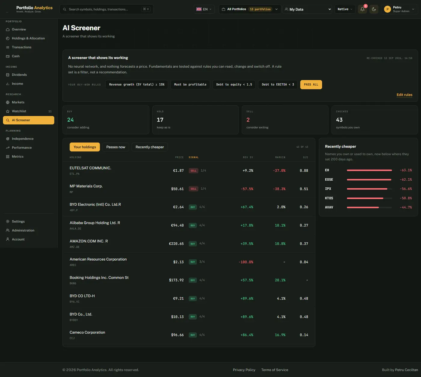Open Account via the person icon
Image resolution: width=421 pixels, height=377 pixels.
8,239
